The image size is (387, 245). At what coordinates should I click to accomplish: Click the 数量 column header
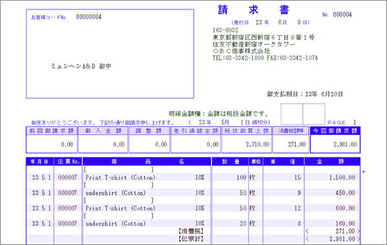tap(230, 162)
